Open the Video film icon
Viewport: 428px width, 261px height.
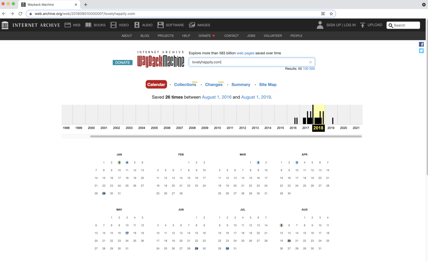click(113, 25)
